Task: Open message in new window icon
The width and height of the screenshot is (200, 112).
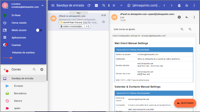Action: (129, 5)
